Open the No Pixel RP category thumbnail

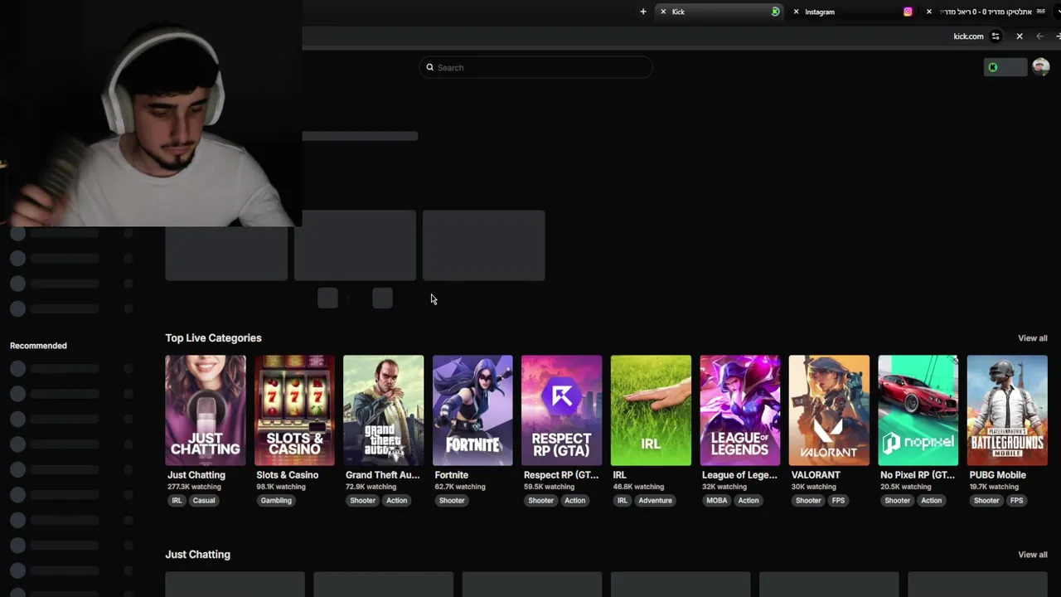pyautogui.click(x=918, y=410)
